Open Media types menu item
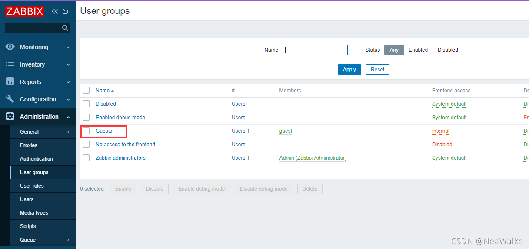Screen dimensions: 529x249 point(34,213)
